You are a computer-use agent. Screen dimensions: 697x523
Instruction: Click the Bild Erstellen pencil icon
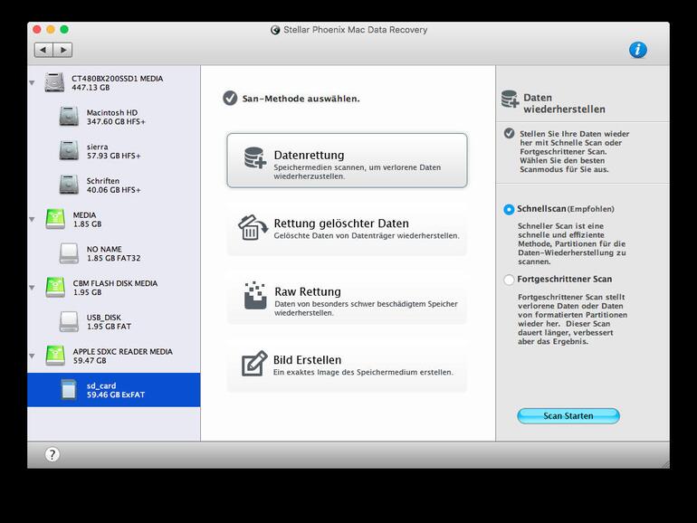(x=254, y=364)
